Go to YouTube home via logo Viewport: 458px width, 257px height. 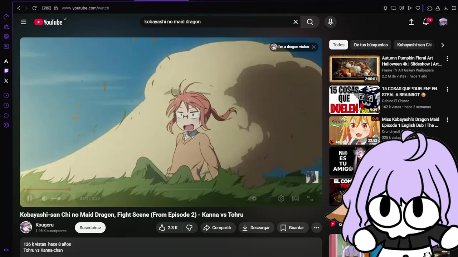48,22
